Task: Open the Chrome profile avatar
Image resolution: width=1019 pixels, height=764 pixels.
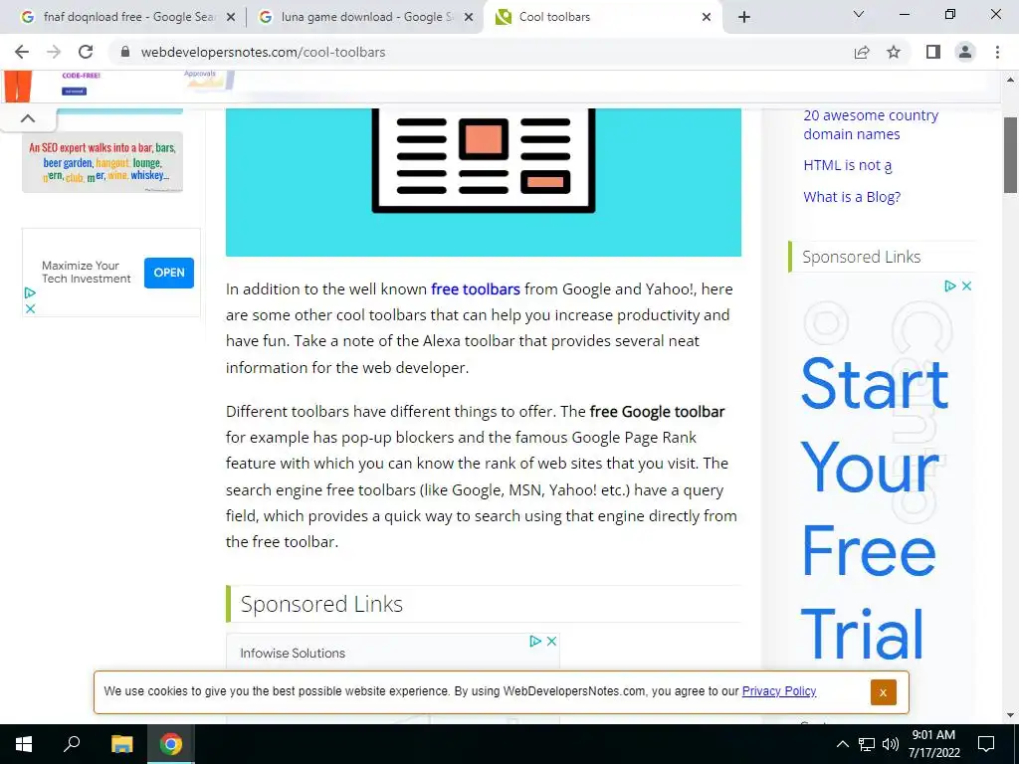Action: pos(965,52)
